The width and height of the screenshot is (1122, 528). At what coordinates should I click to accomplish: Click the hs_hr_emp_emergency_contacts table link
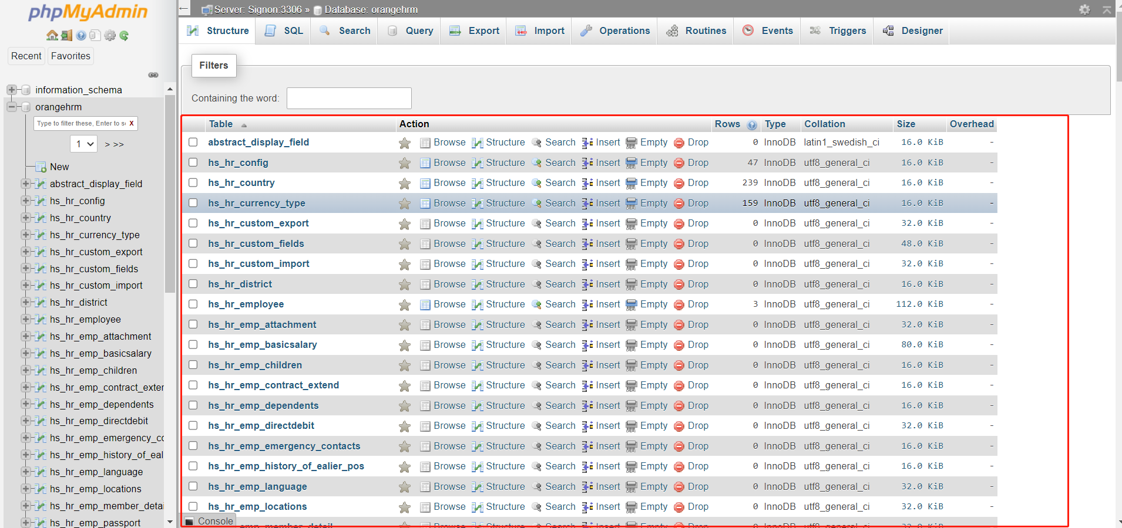point(284,446)
